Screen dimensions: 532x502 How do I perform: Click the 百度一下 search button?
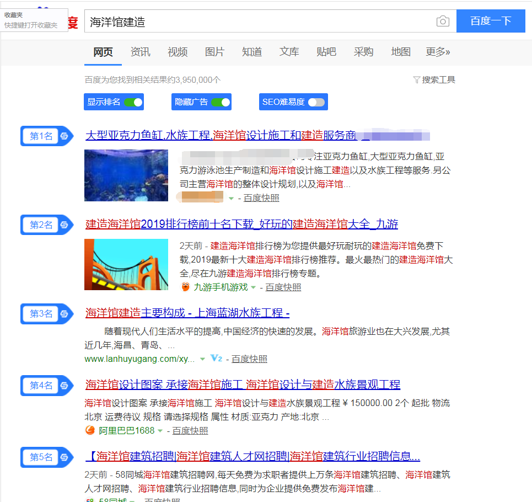pyautogui.click(x=491, y=21)
